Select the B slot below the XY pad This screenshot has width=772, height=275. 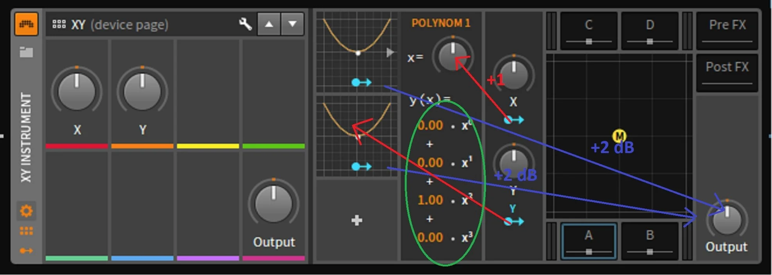(650, 241)
